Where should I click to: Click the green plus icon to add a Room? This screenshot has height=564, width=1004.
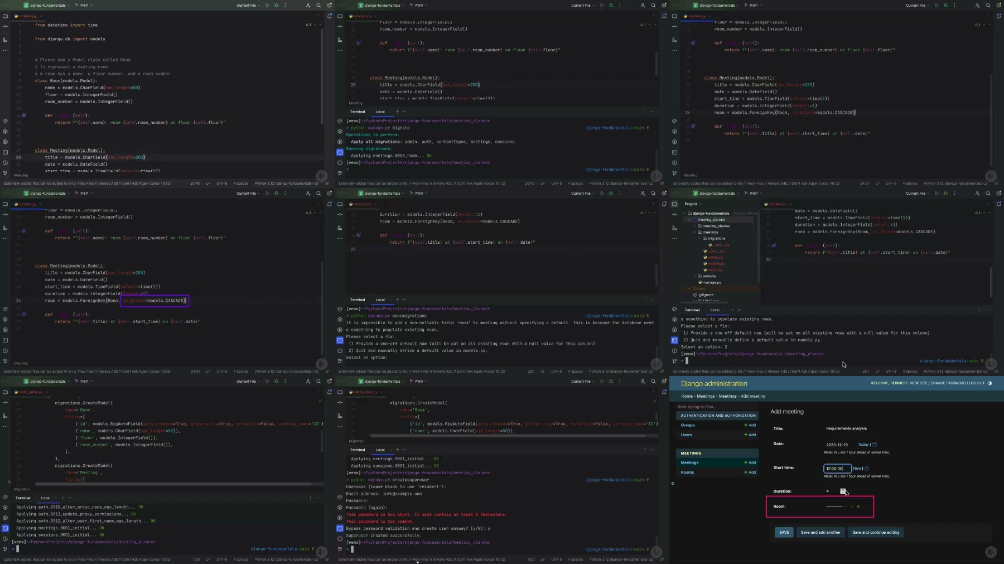(x=858, y=507)
